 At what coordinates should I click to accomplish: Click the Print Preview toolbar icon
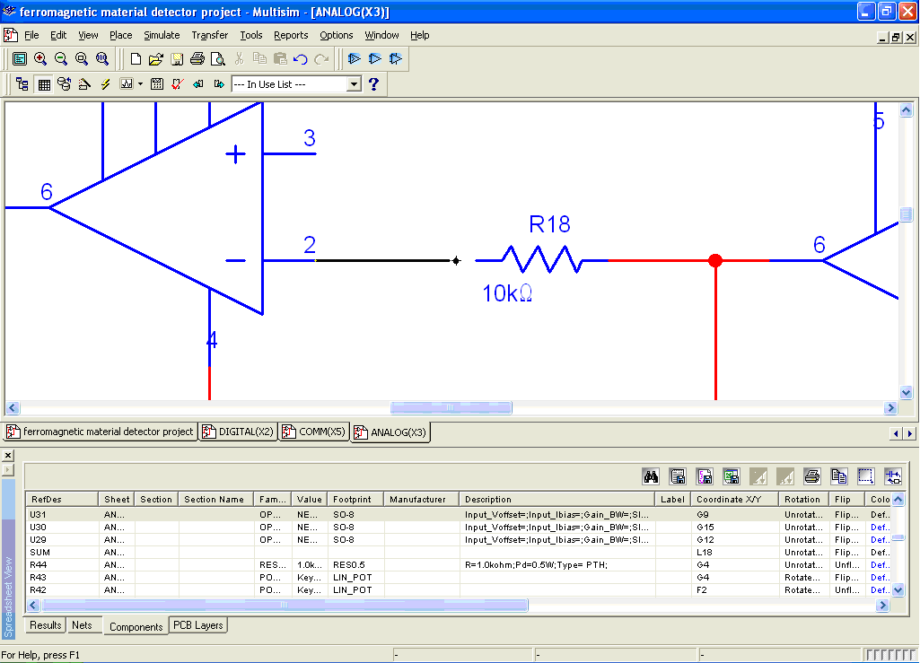point(217,59)
